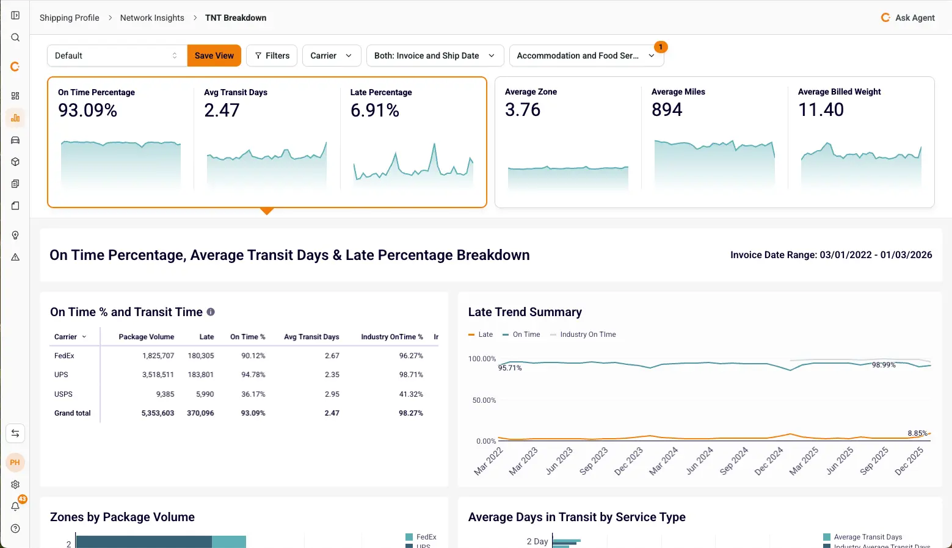Open the warning triangle alerts icon
Image resolution: width=952 pixels, height=548 pixels.
point(15,258)
